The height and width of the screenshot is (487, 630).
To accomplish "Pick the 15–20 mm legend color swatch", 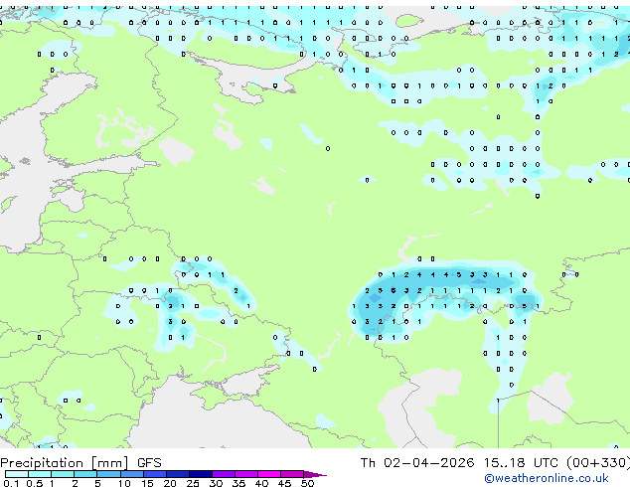I will click(154, 474).
